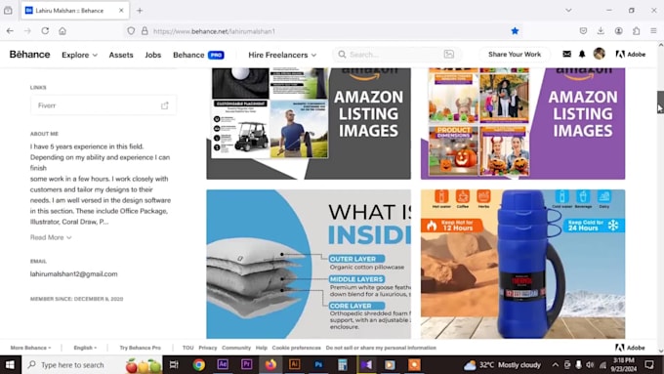This screenshot has width=664, height=374.
Task: Open the list all tabs chevron
Action: tap(568, 11)
